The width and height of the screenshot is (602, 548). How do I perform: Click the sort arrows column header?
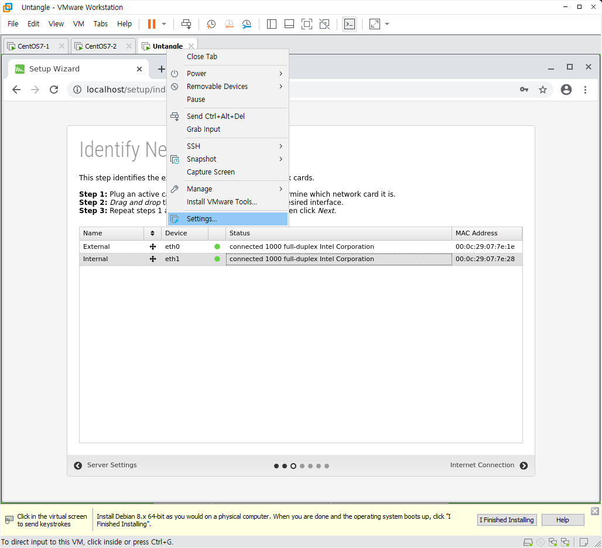152,234
